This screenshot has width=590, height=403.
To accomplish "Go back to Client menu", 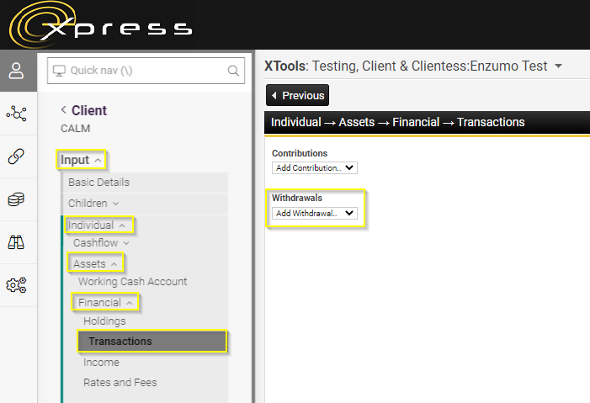I will 83,110.
